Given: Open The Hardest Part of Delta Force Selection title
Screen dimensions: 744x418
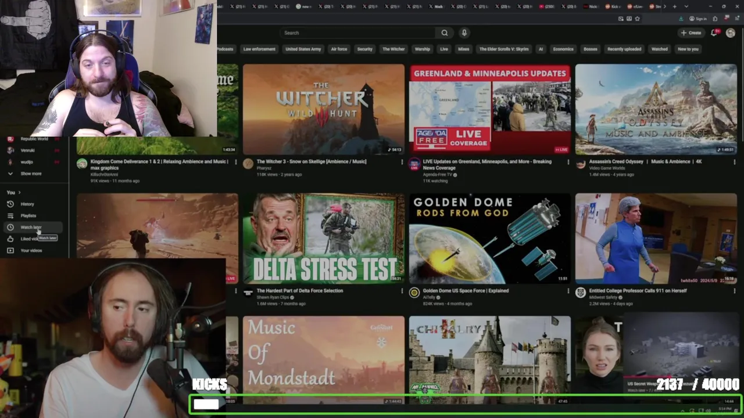Looking at the screenshot, I should (x=300, y=291).
